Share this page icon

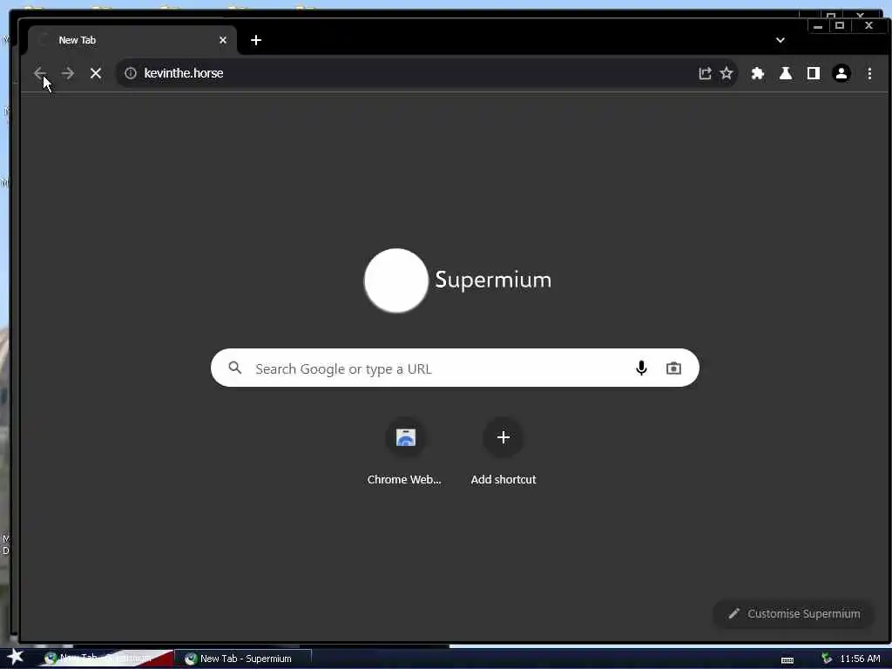pos(705,73)
